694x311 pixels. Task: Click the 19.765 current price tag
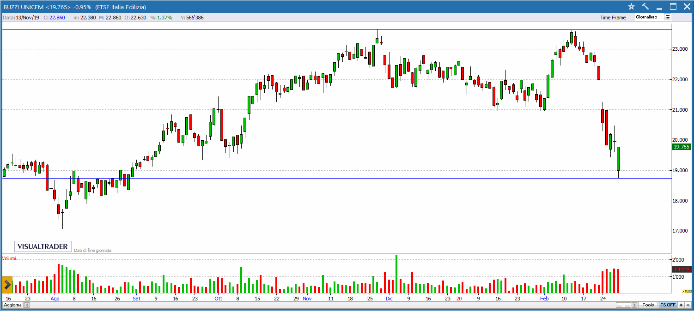pos(682,147)
